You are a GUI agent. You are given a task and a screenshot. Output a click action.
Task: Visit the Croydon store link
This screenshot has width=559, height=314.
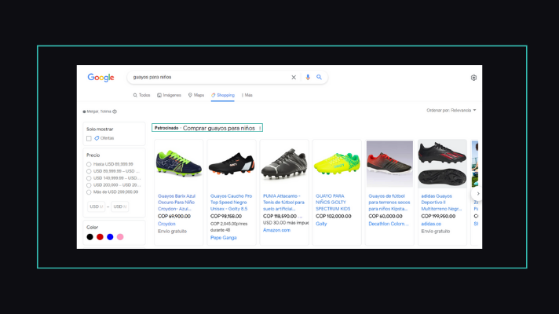166,224
